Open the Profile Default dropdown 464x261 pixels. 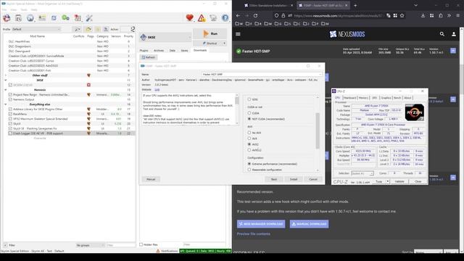coord(36,29)
